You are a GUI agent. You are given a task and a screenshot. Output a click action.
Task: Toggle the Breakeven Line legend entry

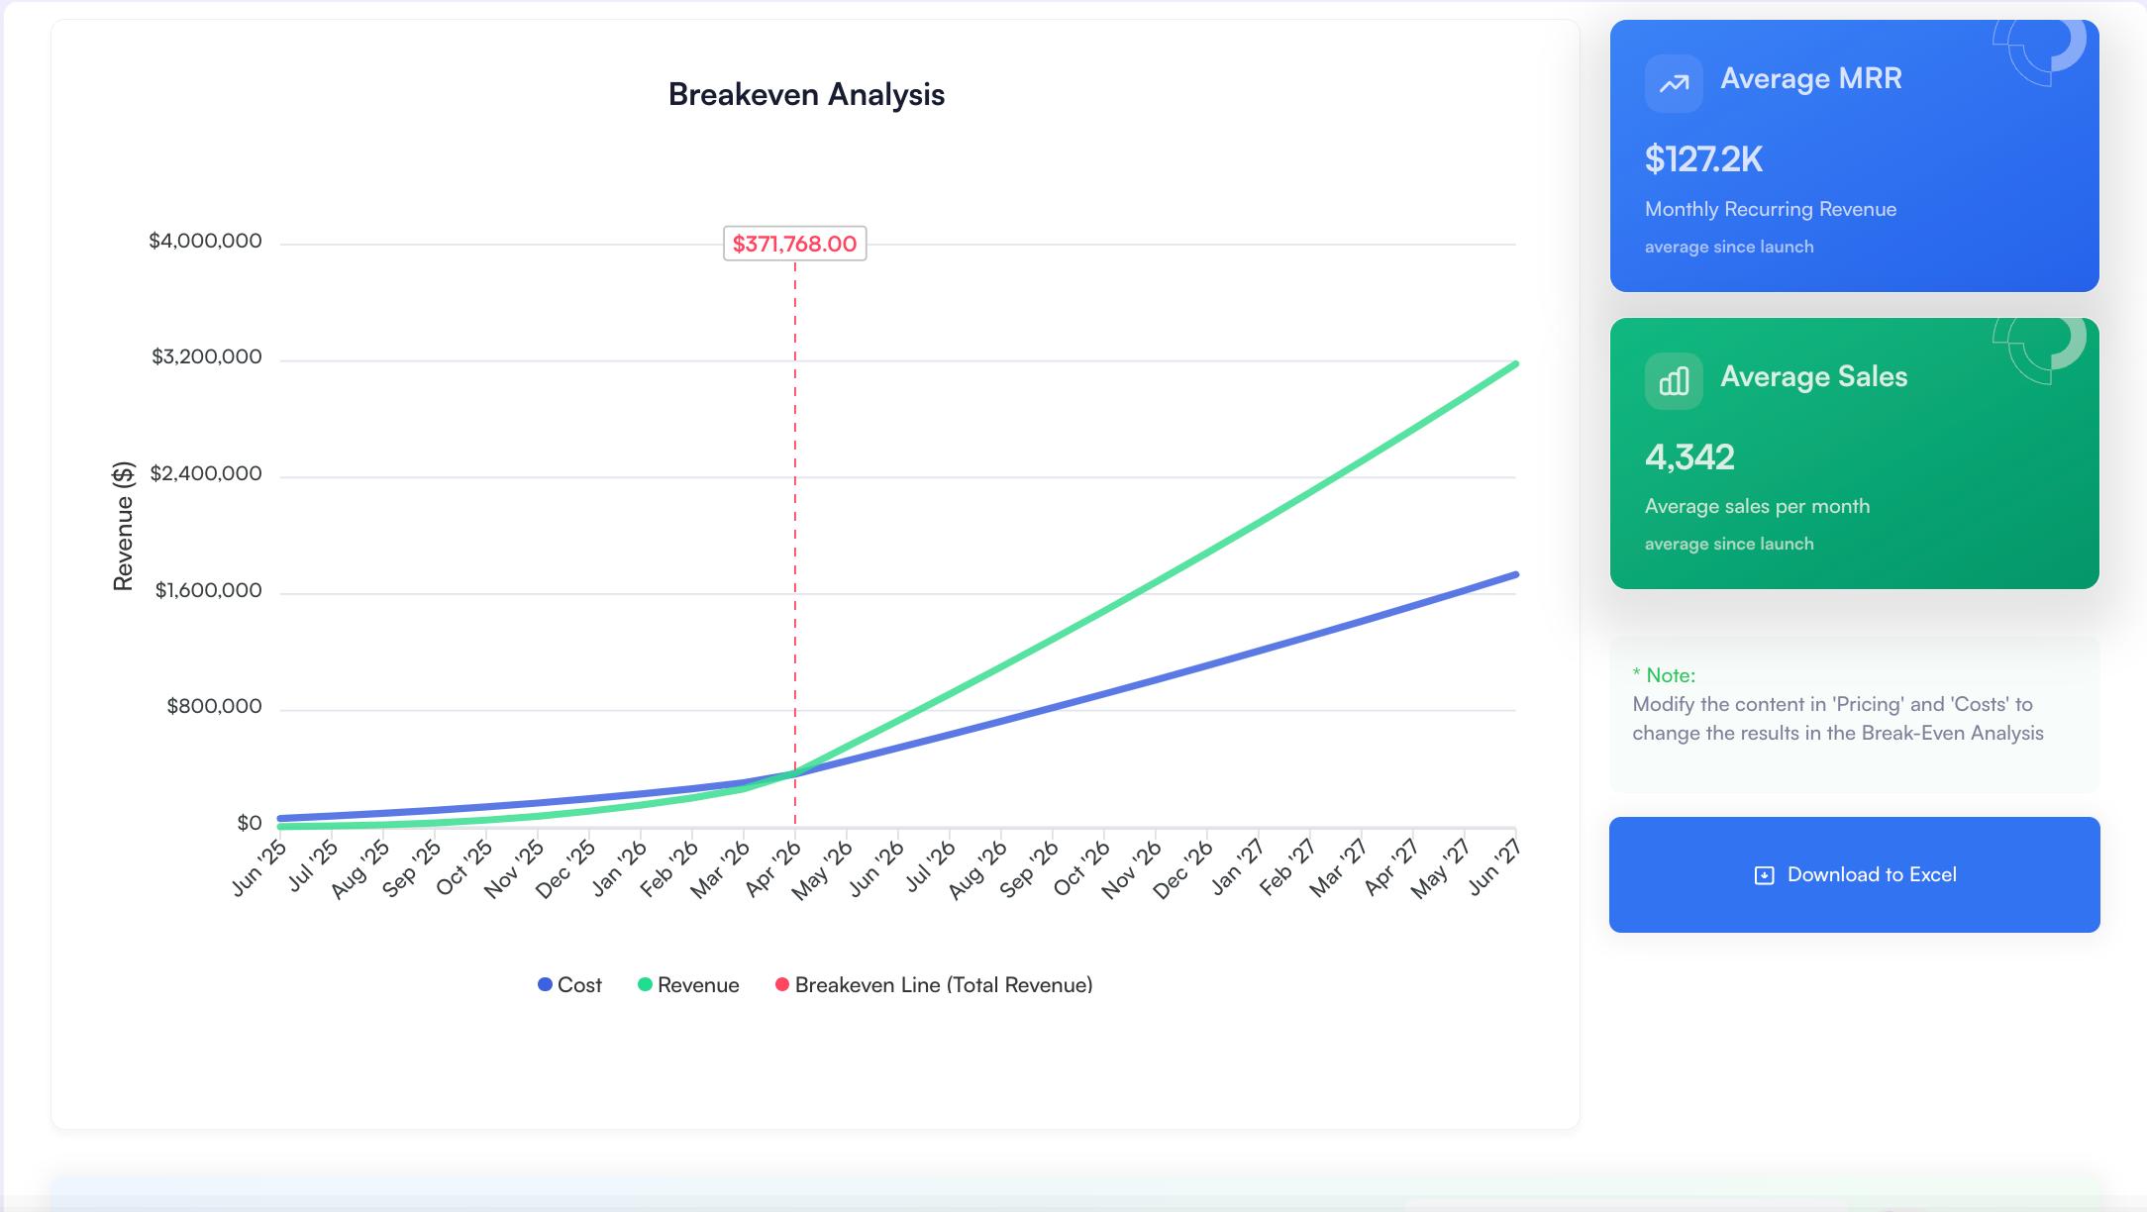pyautogui.click(x=943, y=985)
